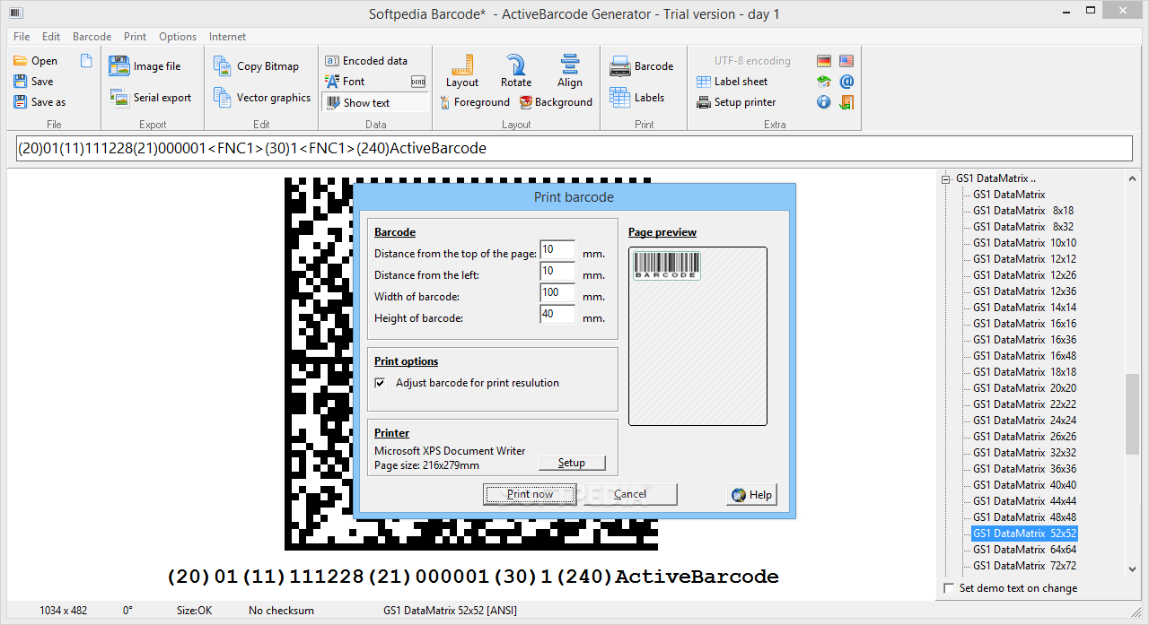Click the window system menu icon
1149x625 pixels.
click(x=16, y=13)
